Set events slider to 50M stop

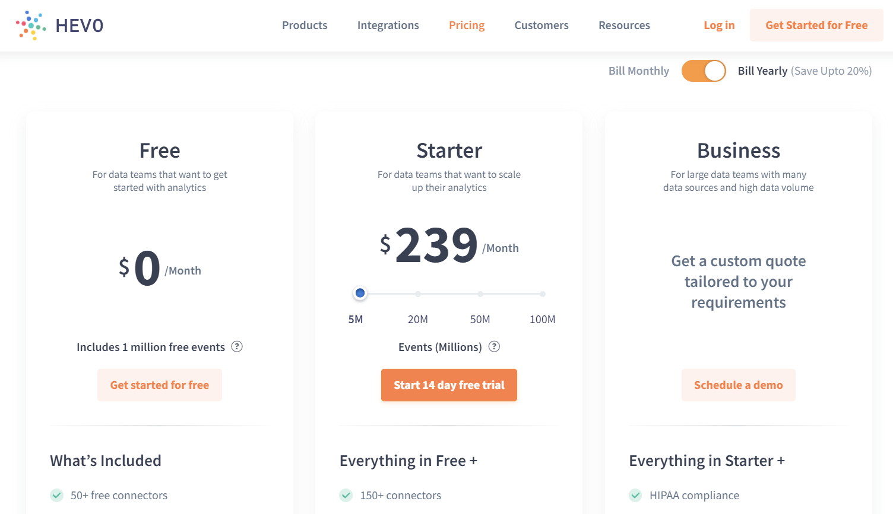tap(480, 294)
